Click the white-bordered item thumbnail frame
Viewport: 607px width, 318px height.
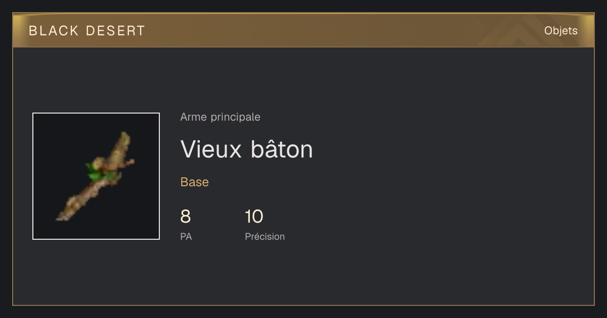point(96,176)
